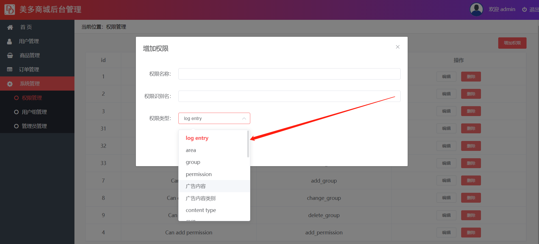Click 编辑 for row id 32
This screenshot has height=244, width=539.
click(x=446, y=146)
